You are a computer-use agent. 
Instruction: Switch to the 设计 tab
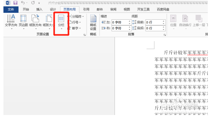(x=53, y=9)
